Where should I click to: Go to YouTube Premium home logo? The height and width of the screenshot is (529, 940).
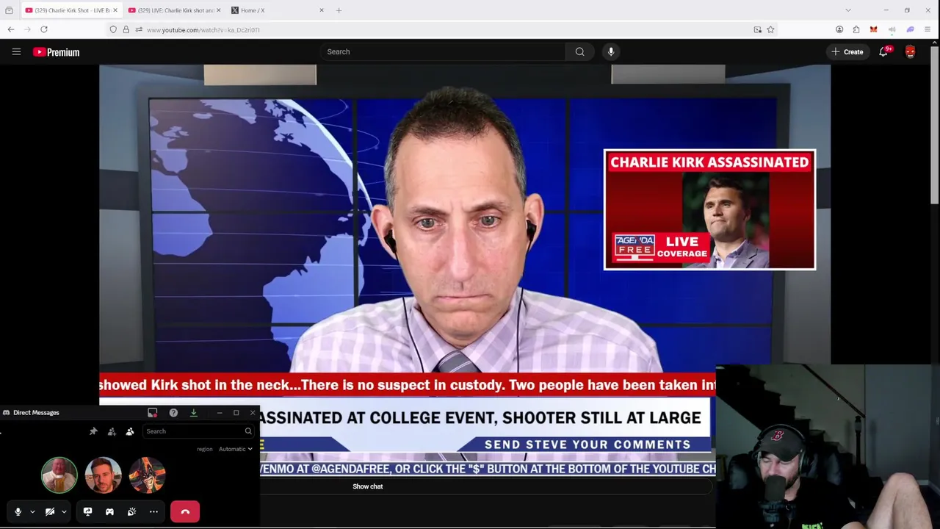[x=56, y=52]
